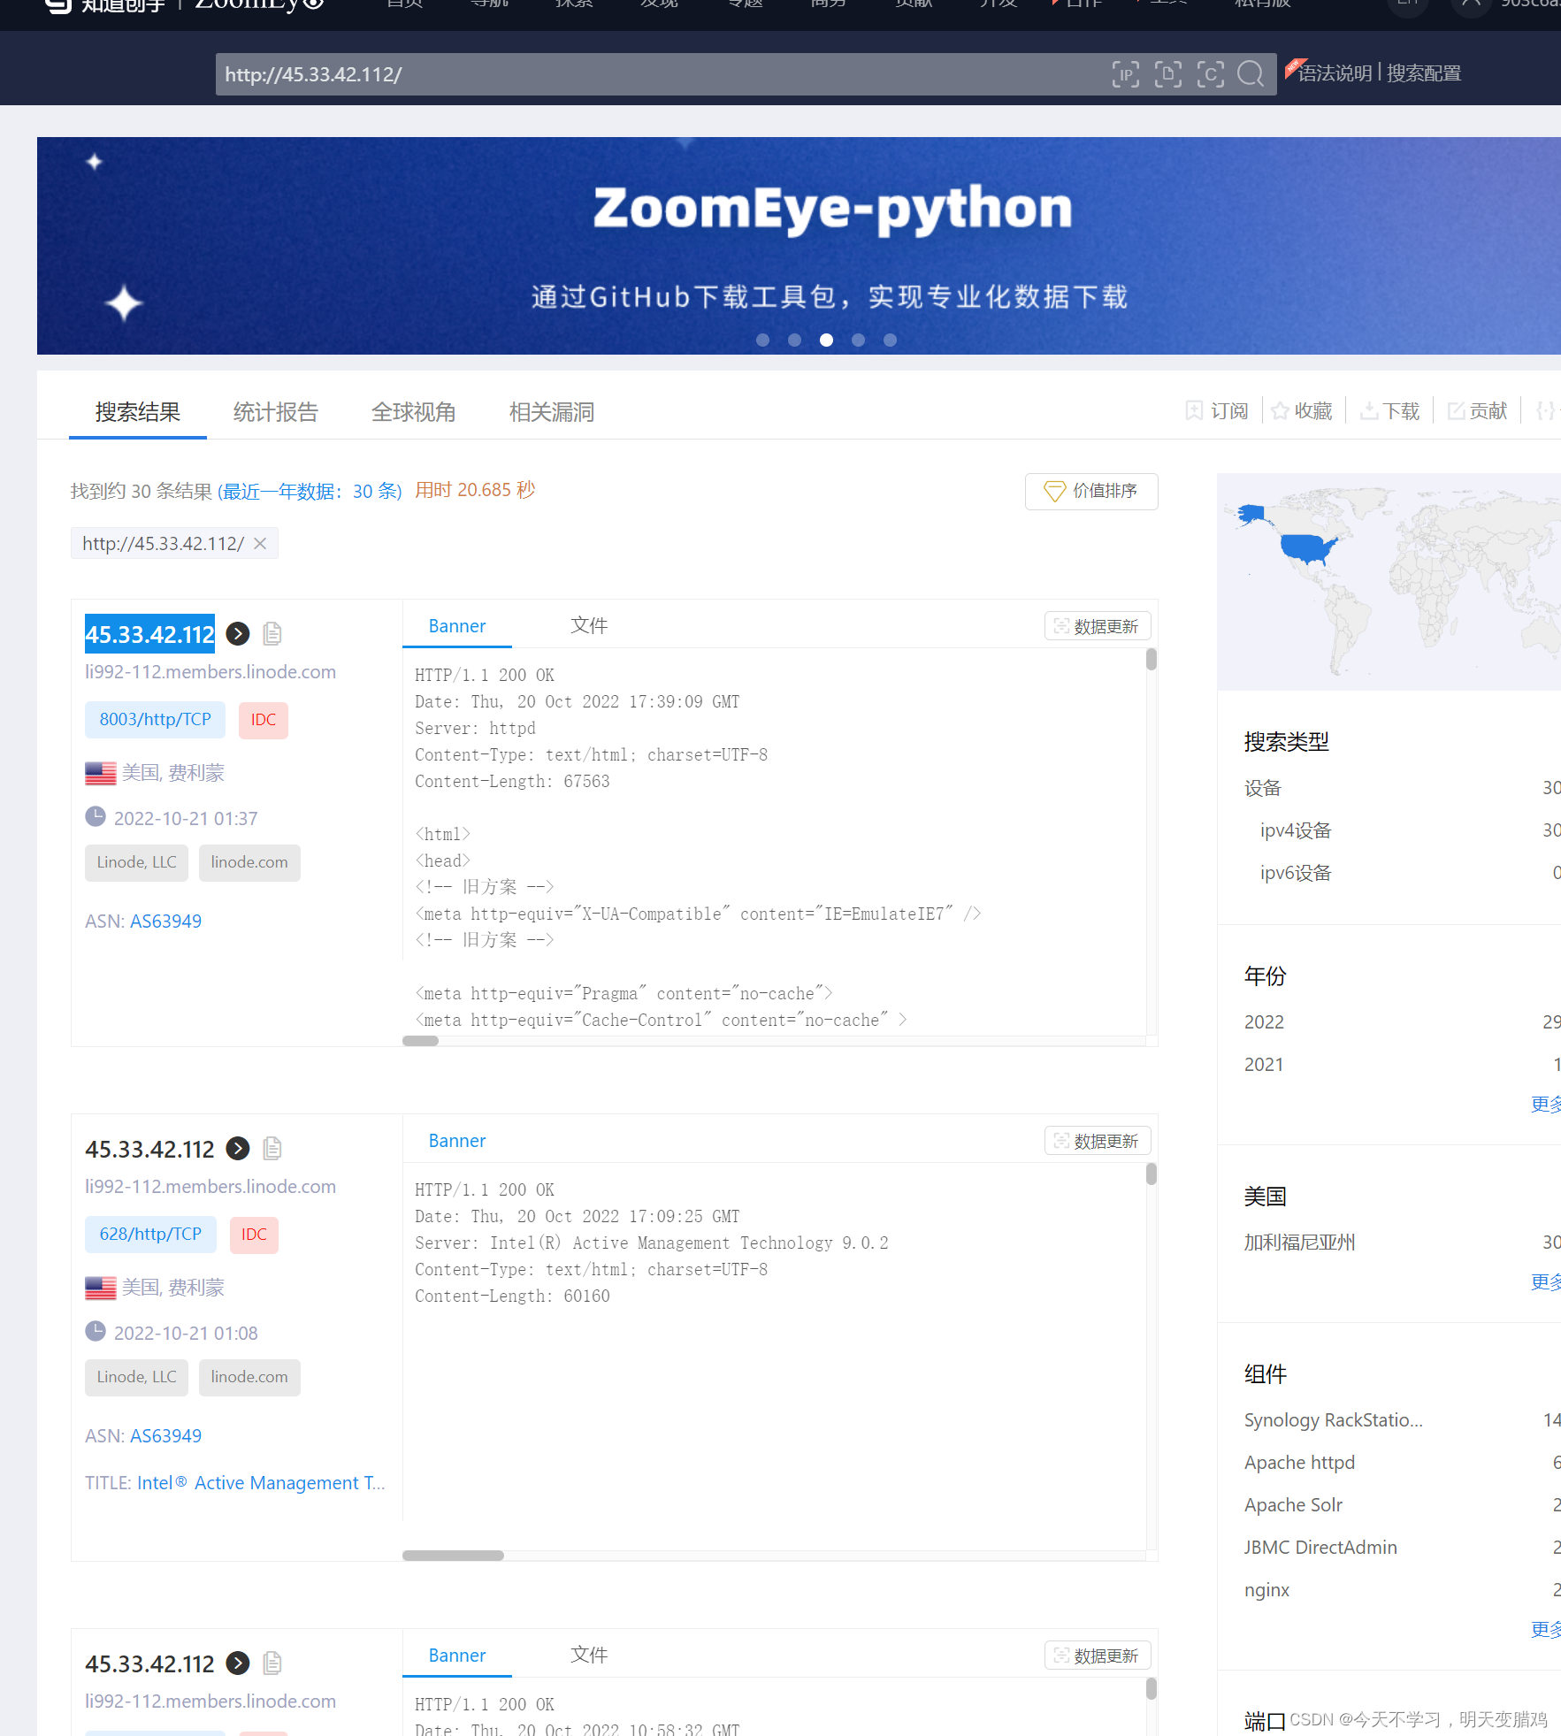Click 数据更新 button in the third result
Image resolution: width=1561 pixels, height=1736 pixels.
[x=1098, y=1656]
